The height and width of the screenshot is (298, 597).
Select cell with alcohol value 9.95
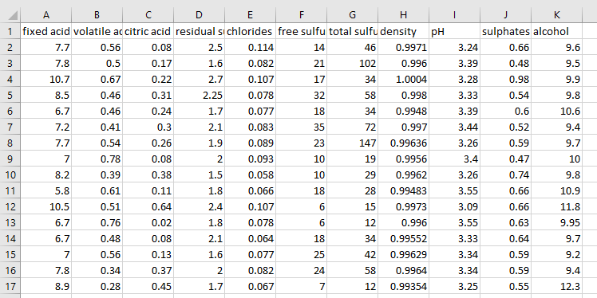[x=556, y=223]
